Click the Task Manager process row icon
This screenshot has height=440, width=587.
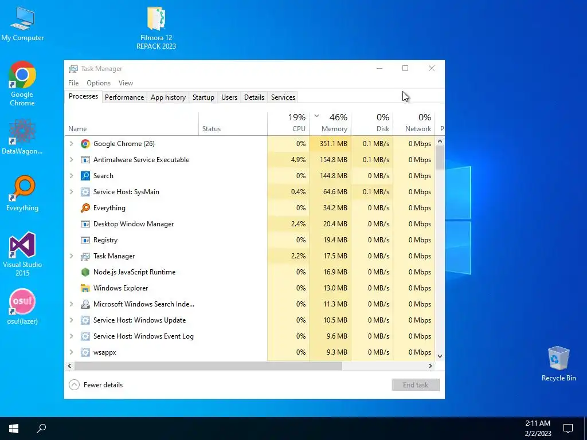pyautogui.click(x=85, y=256)
